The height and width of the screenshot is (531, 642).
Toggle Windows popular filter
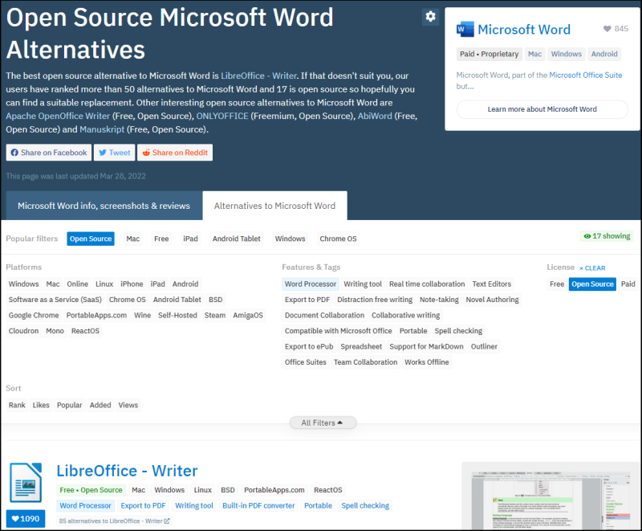pyautogui.click(x=290, y=239)
